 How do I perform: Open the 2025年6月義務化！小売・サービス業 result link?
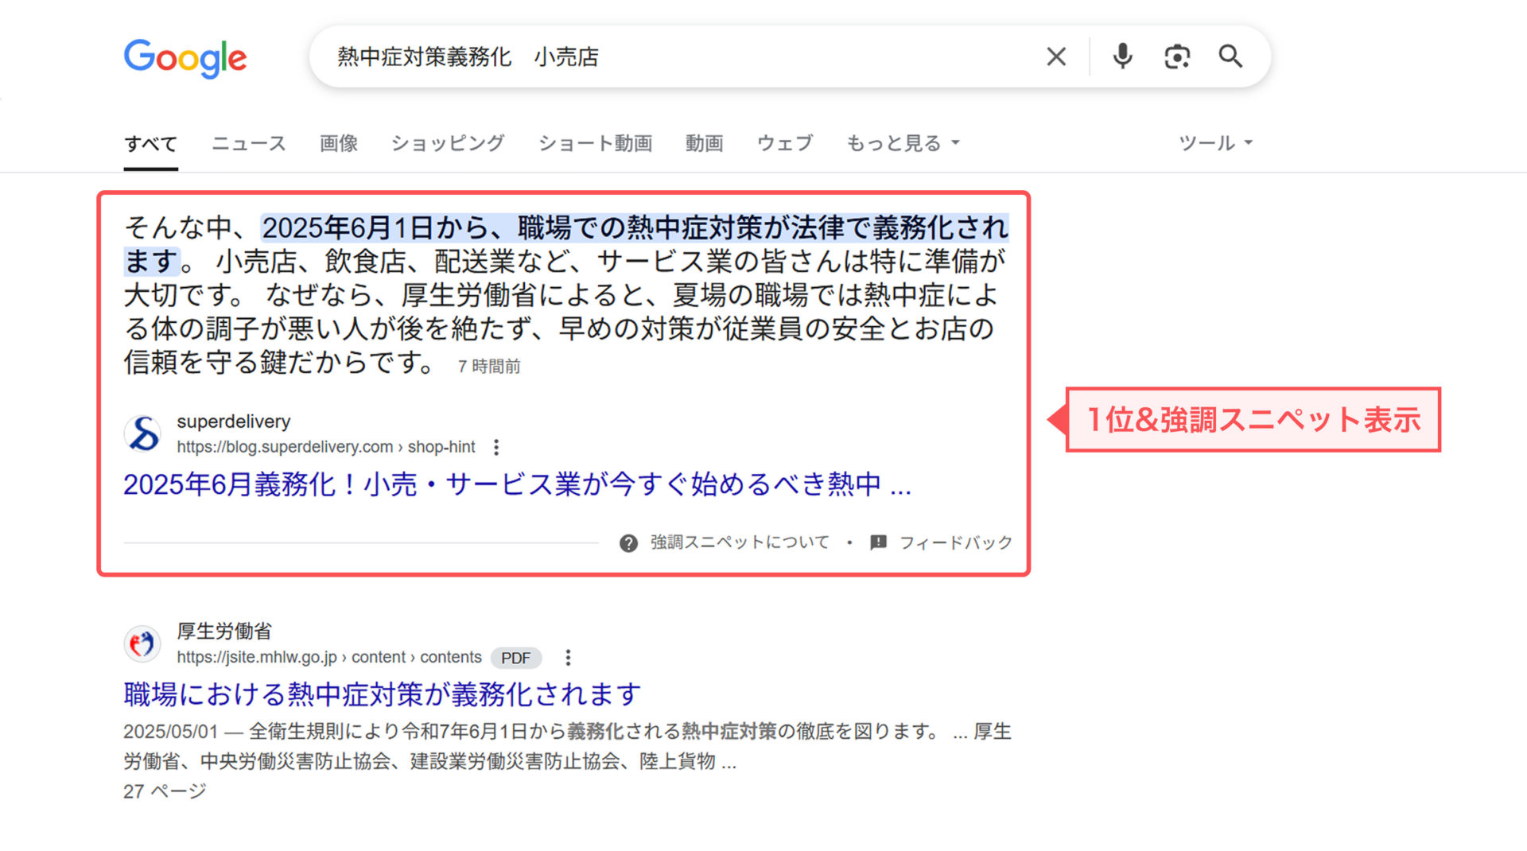tap(517, 484)
